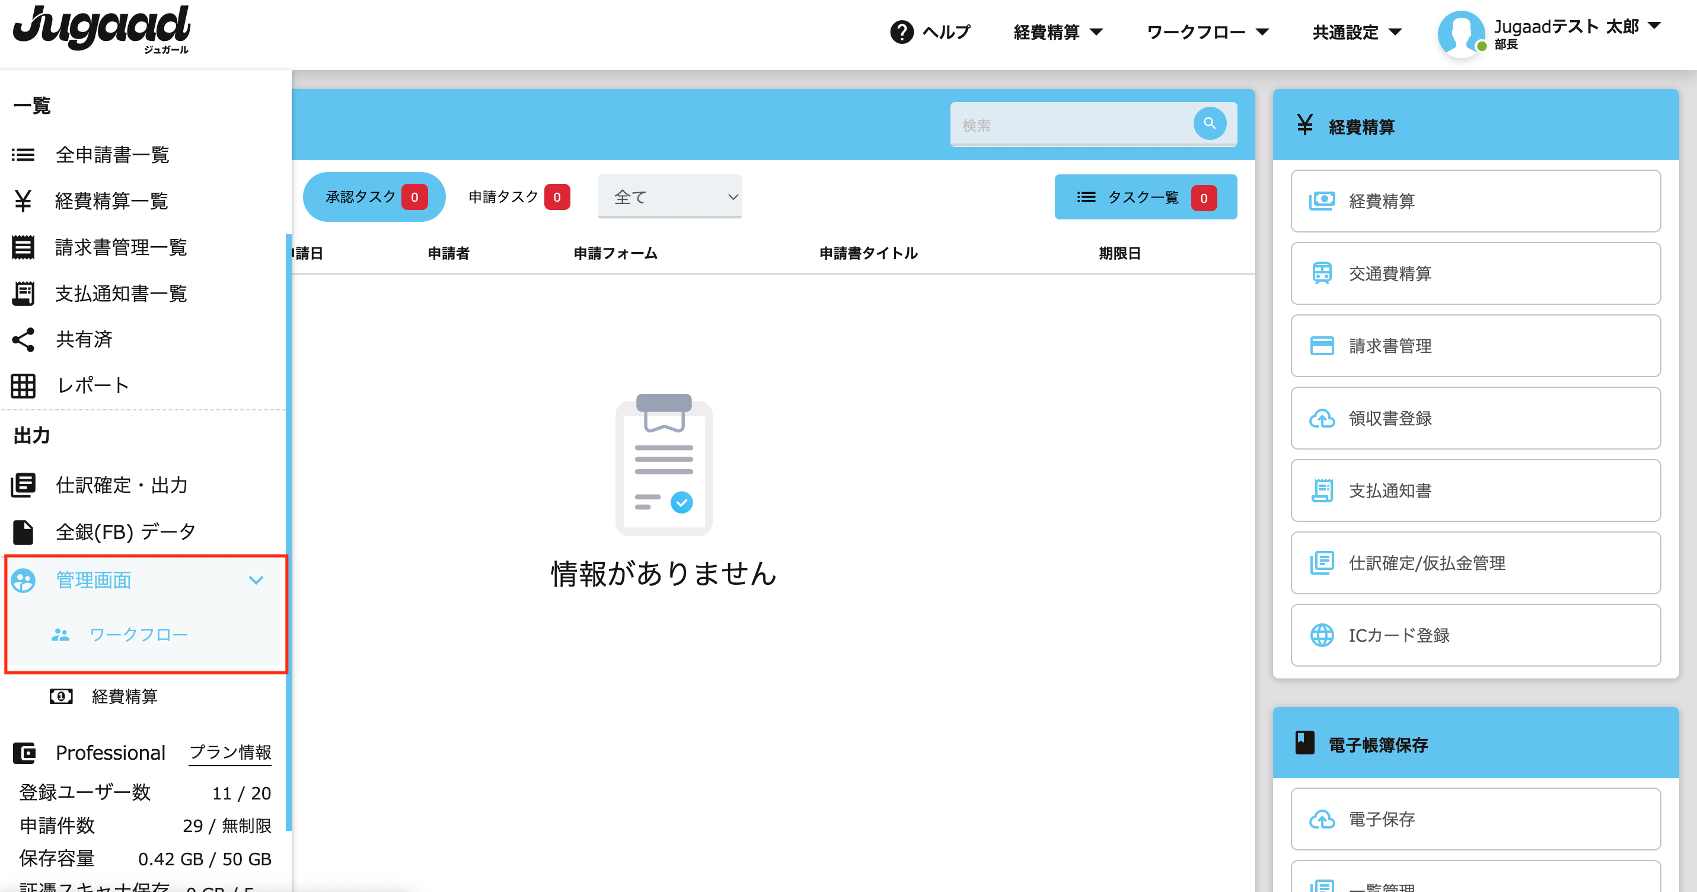Open 支払通知書 card
The width and height of the screenshot is (1697, 892).
coord(1476,491)
